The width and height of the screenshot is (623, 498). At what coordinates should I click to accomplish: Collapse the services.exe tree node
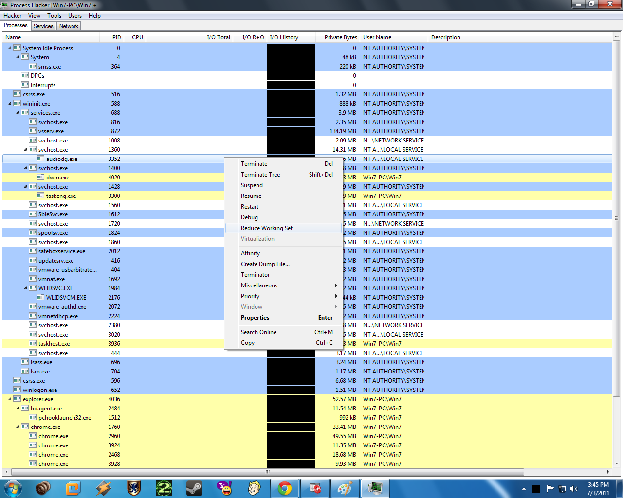pyautogui.click(x=18, y=113)
